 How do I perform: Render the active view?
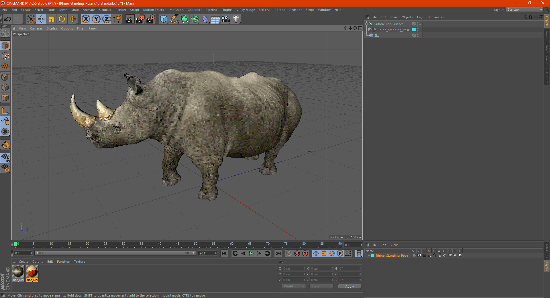pos(129,19)
